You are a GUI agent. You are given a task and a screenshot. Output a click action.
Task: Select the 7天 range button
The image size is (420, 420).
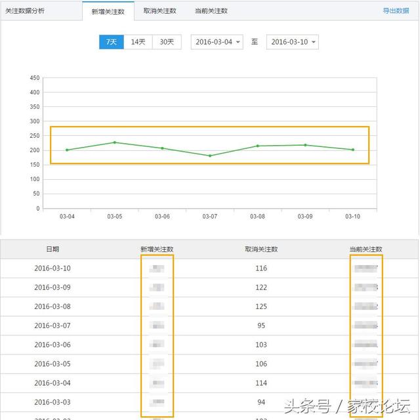112,42
